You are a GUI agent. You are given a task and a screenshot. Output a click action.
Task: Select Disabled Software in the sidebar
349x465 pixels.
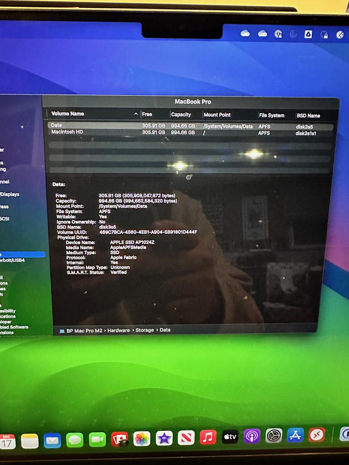pos(14,327)
